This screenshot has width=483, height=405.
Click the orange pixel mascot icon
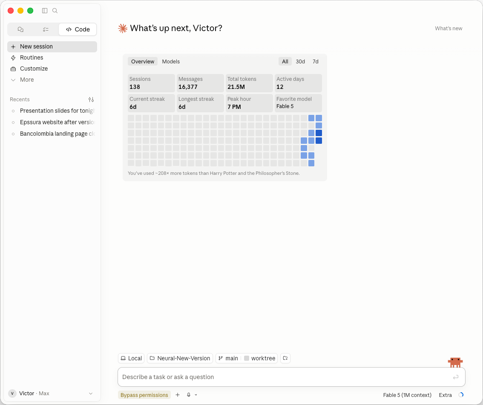coord(455,362)
